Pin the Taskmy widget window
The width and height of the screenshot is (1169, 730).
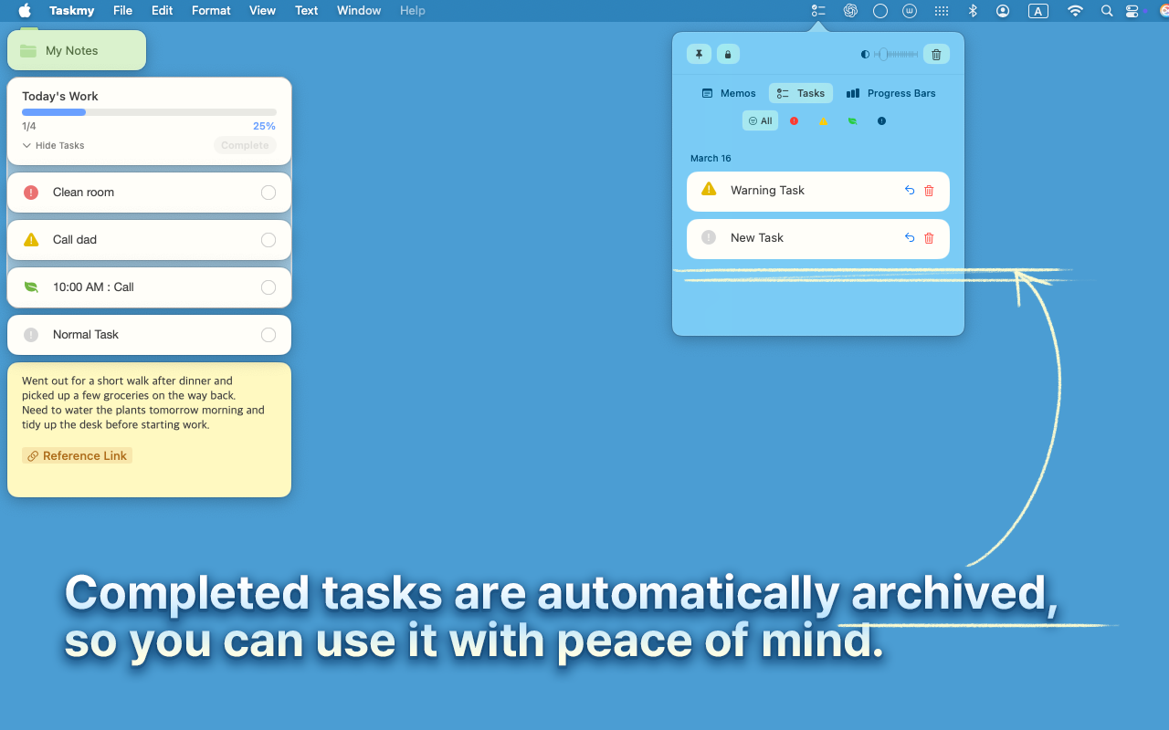699,54
